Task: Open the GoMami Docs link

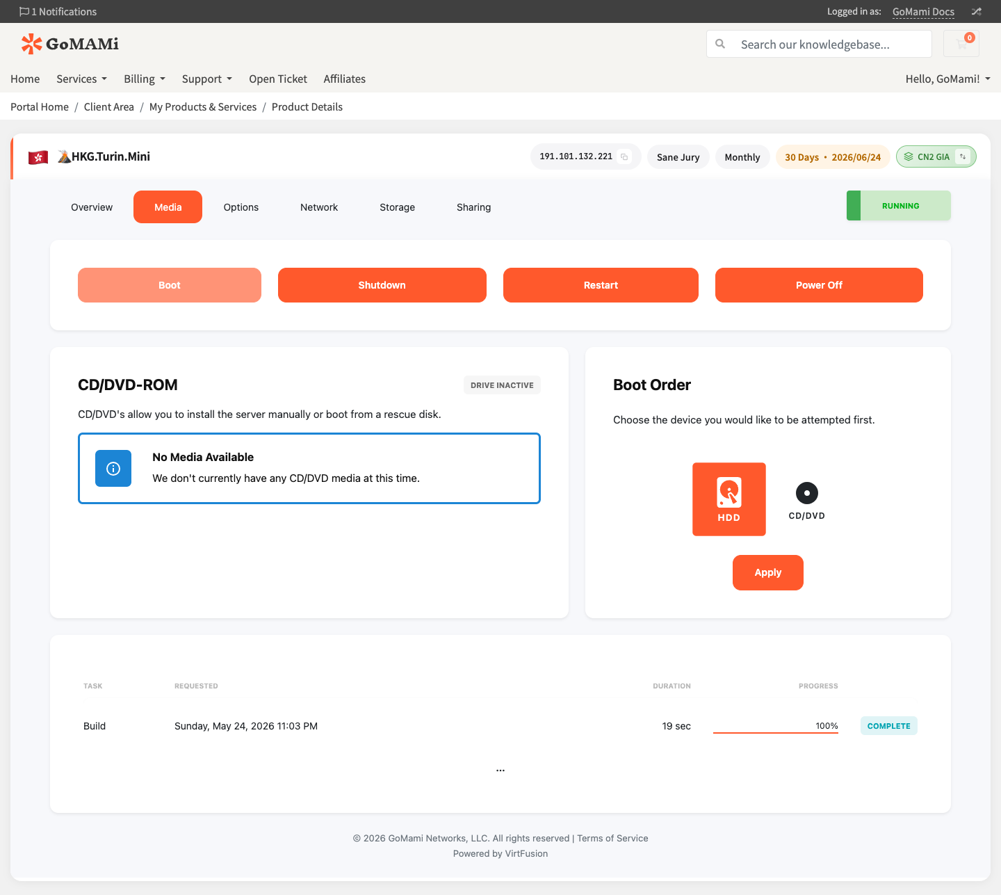Action: point(923,12)
